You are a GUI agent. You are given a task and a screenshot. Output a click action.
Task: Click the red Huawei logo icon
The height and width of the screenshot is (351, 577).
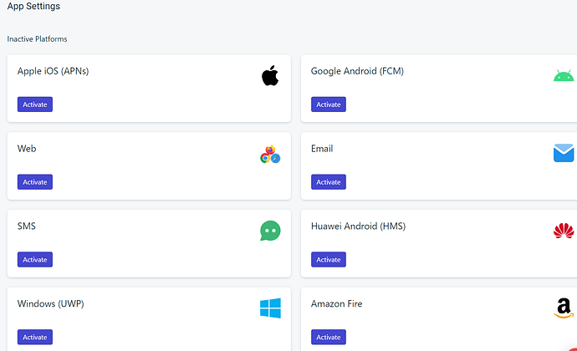[564, 231]
